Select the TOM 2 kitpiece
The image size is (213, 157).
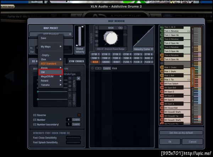point(106,58)
